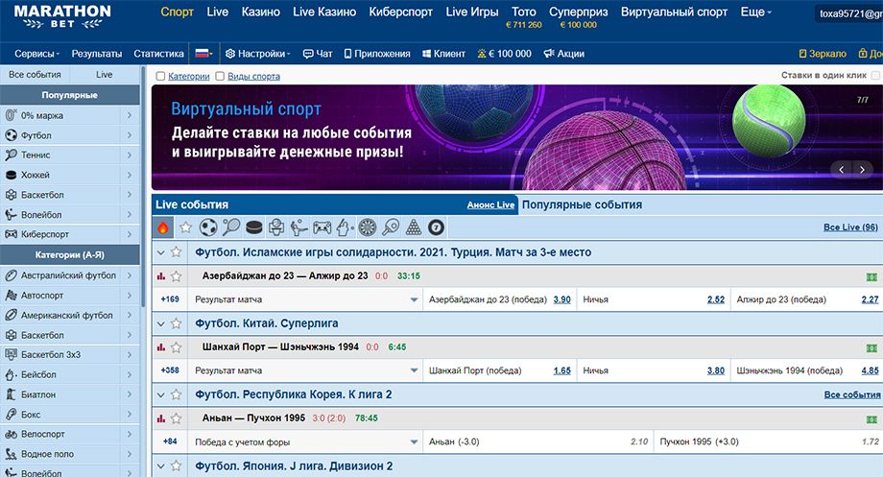The width and height of the screenshot is (883, 477).
Task: Favorite the Shanghai Port match with star
Action: coord(176,346)
